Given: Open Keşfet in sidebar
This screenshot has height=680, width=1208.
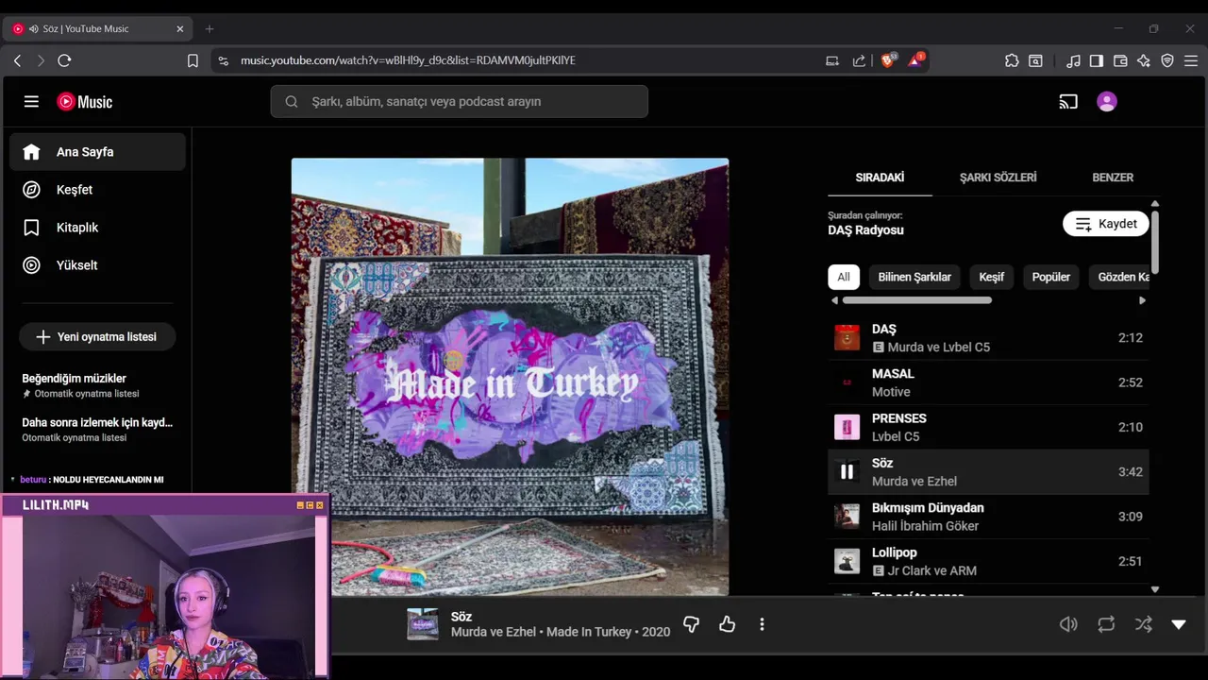Looking at the screenshot, I should pos(97,189).
